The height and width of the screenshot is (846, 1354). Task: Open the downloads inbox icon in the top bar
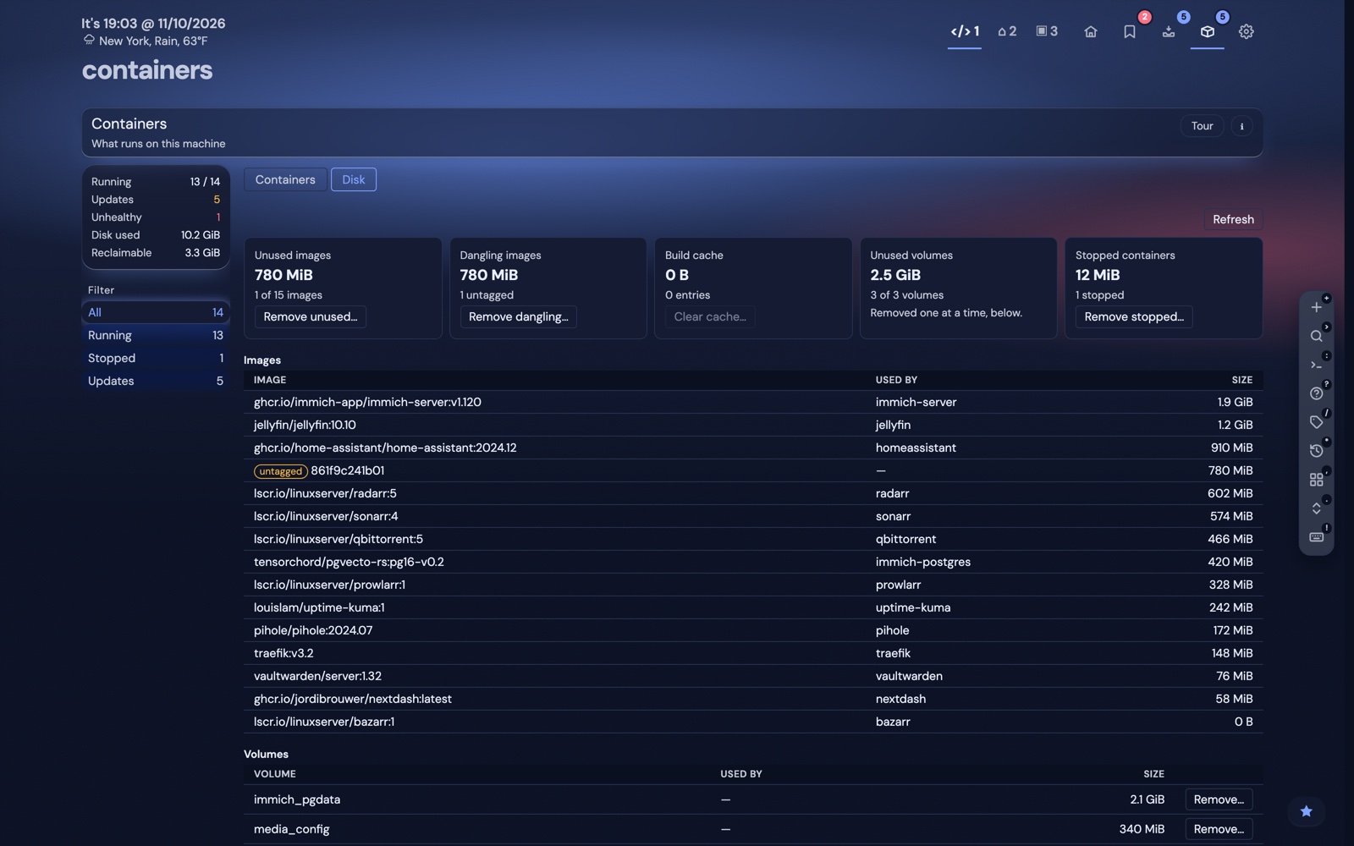tap(1169, 31)
